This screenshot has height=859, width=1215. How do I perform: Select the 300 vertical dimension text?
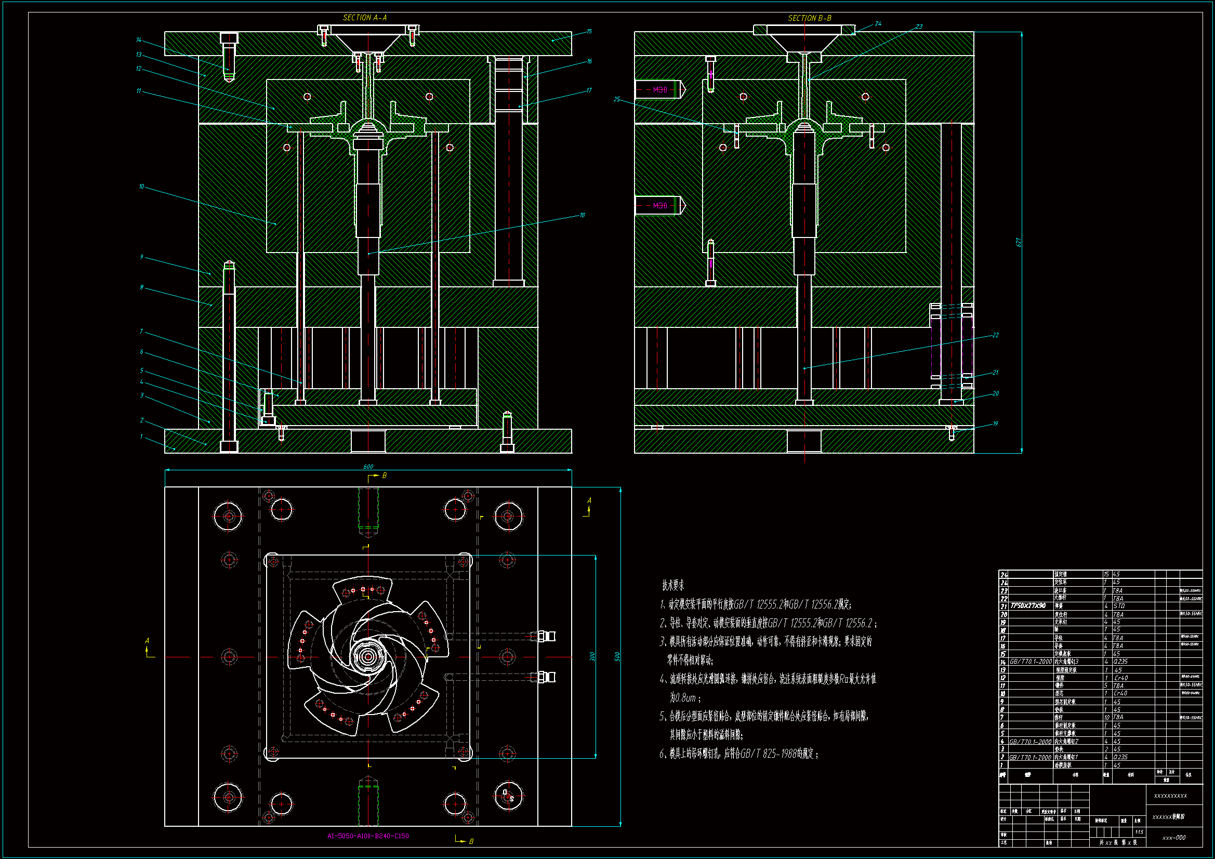click(592, 656)
